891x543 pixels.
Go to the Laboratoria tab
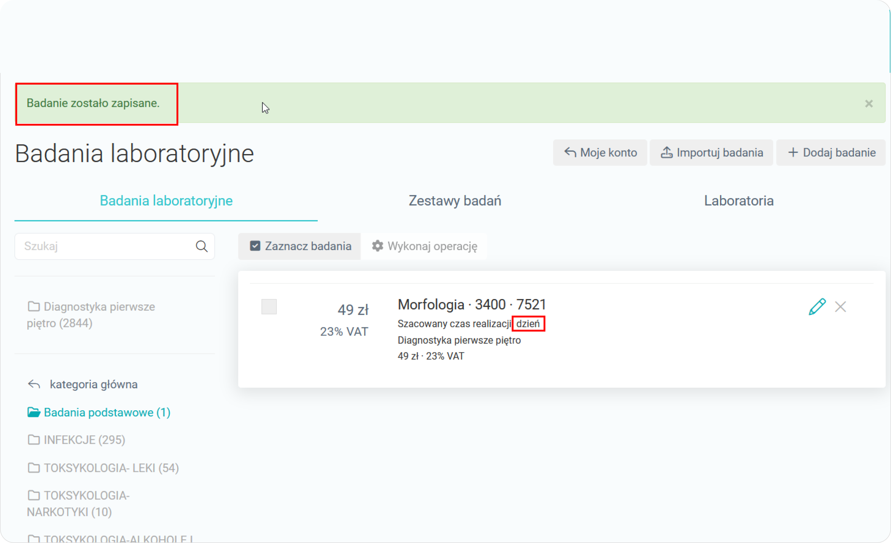[x=739, y=201]
